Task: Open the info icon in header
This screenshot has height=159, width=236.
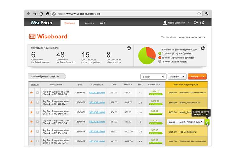Action: point(202,23)
